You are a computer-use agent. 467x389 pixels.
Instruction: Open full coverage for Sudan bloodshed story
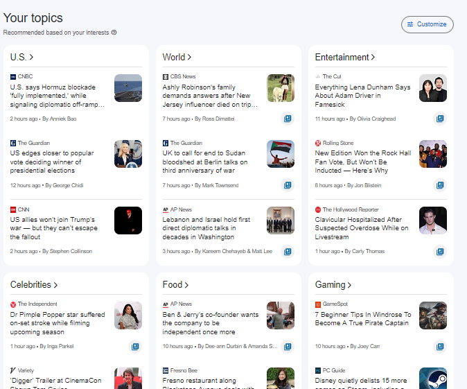(x=287, y=185)
